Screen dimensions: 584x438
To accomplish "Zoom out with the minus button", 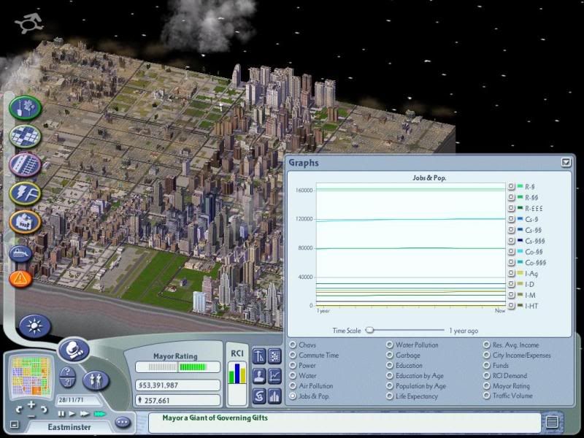I will 31,415.
